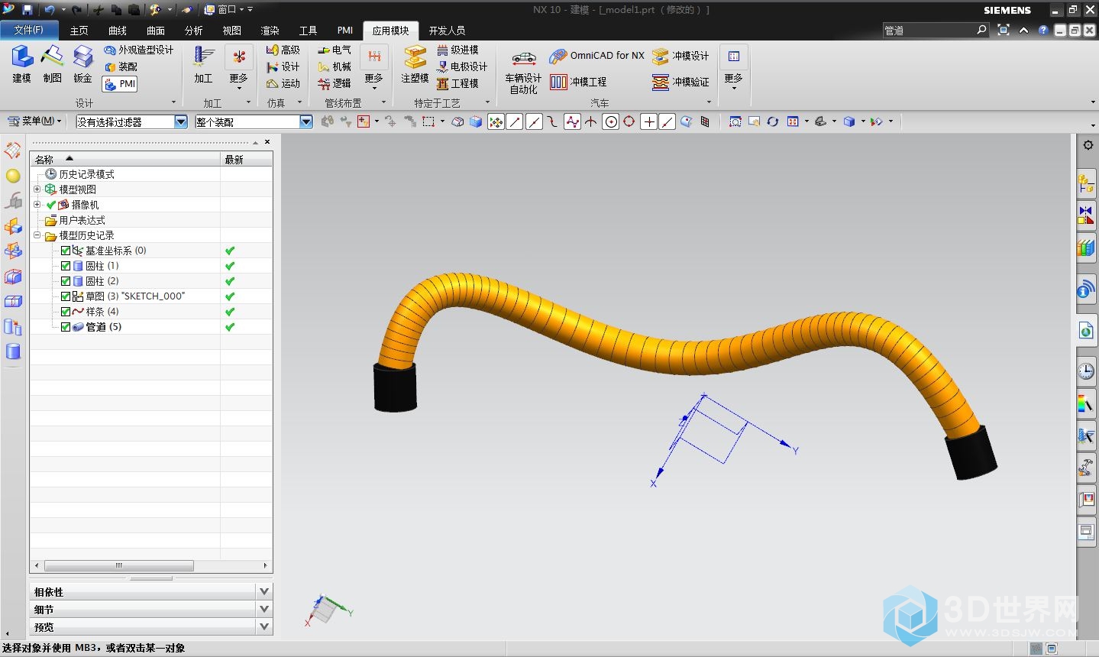Open the 钣金 (Sheet Metal) application
The image size is (1099, 657).
[82, 64]
